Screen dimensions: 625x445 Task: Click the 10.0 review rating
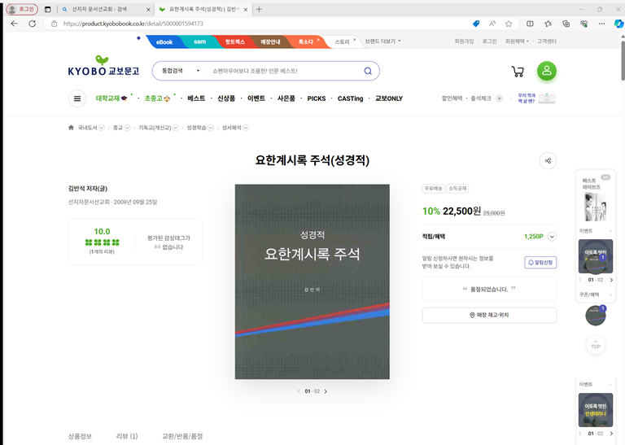point(102,232)
